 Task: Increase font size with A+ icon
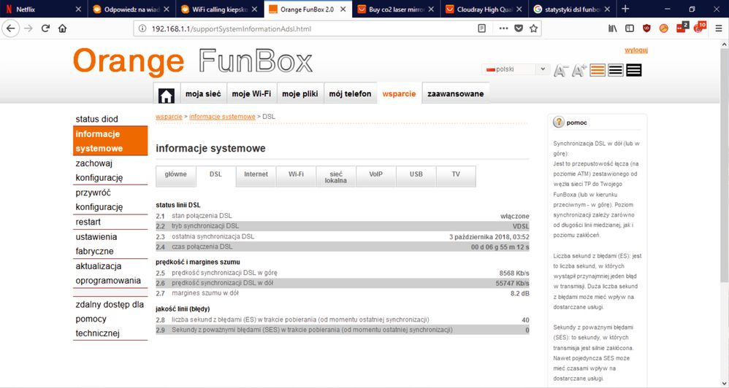tap(579, 70)
